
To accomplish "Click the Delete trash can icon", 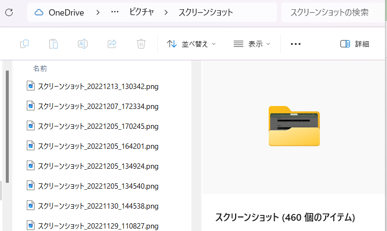I will coord(141,44).
